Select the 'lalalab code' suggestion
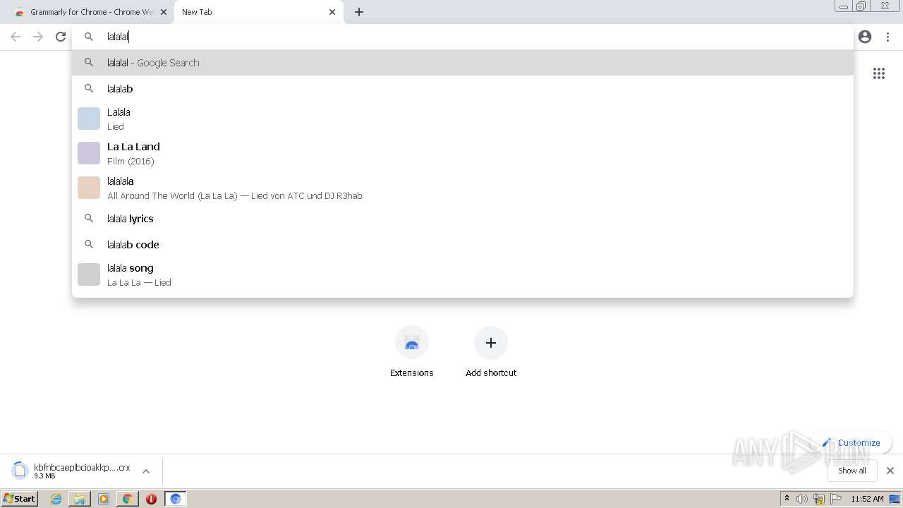Image resolution: width=903 pixels, height=508 pixels. tap(463, 245)
